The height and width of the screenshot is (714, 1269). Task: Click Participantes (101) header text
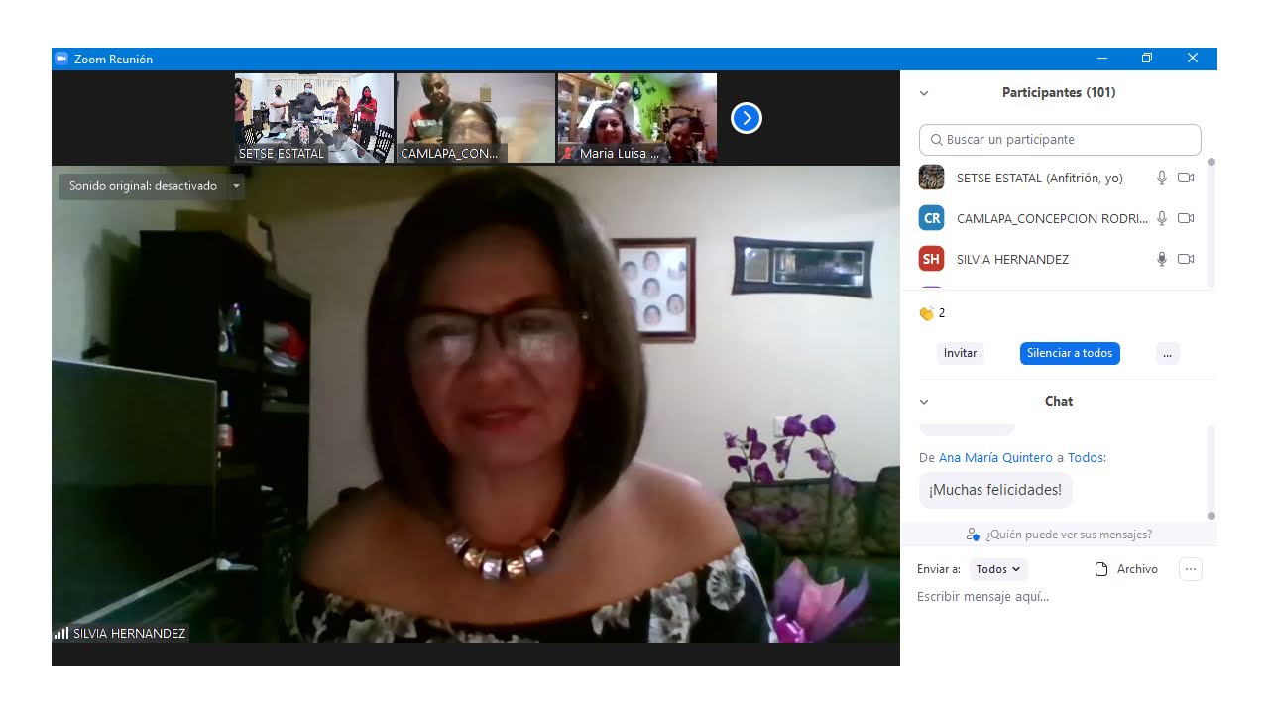click(x=1059, y=93)
